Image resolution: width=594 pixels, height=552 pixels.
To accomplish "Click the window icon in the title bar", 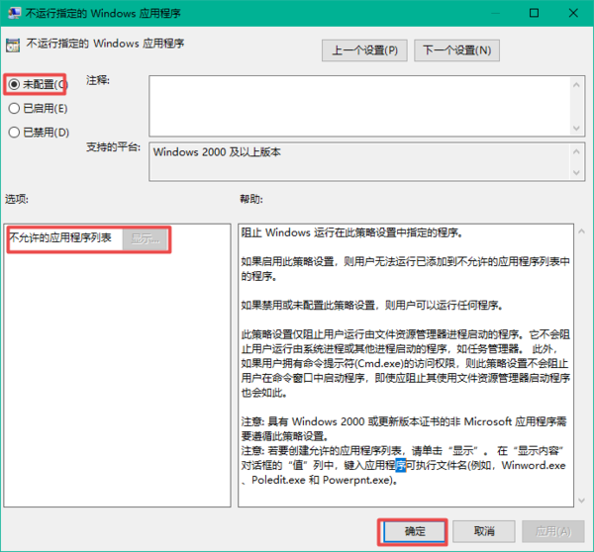I will coord(13,13).
